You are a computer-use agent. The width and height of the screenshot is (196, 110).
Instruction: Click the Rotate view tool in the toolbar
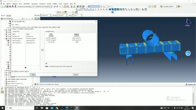(57, 6)
